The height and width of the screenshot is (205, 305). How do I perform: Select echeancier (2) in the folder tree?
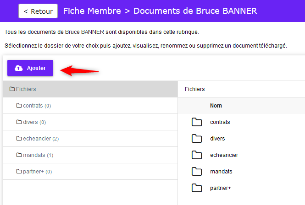coord(90,139)
